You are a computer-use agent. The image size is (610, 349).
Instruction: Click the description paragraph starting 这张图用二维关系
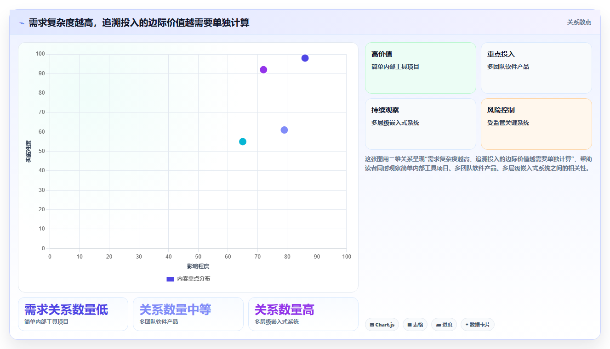click(x=479, y=163)
